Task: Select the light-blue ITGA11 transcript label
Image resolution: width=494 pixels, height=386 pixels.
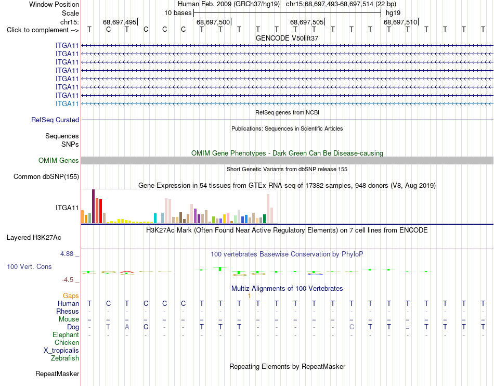Action: click(x=67, y=104)
